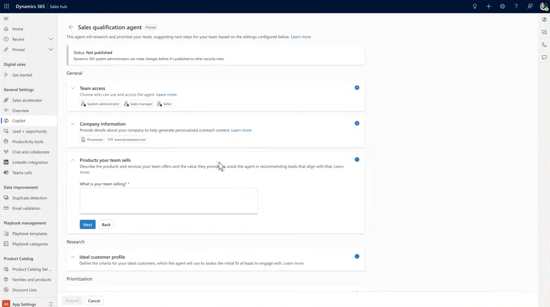Open the phone dialer icon in right rail
This screenshot has height=307, width=550.
coord(544,45)
